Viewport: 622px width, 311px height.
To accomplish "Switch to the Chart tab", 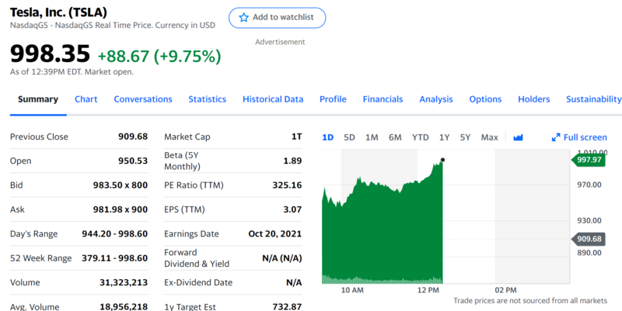I will coord(86,99).
